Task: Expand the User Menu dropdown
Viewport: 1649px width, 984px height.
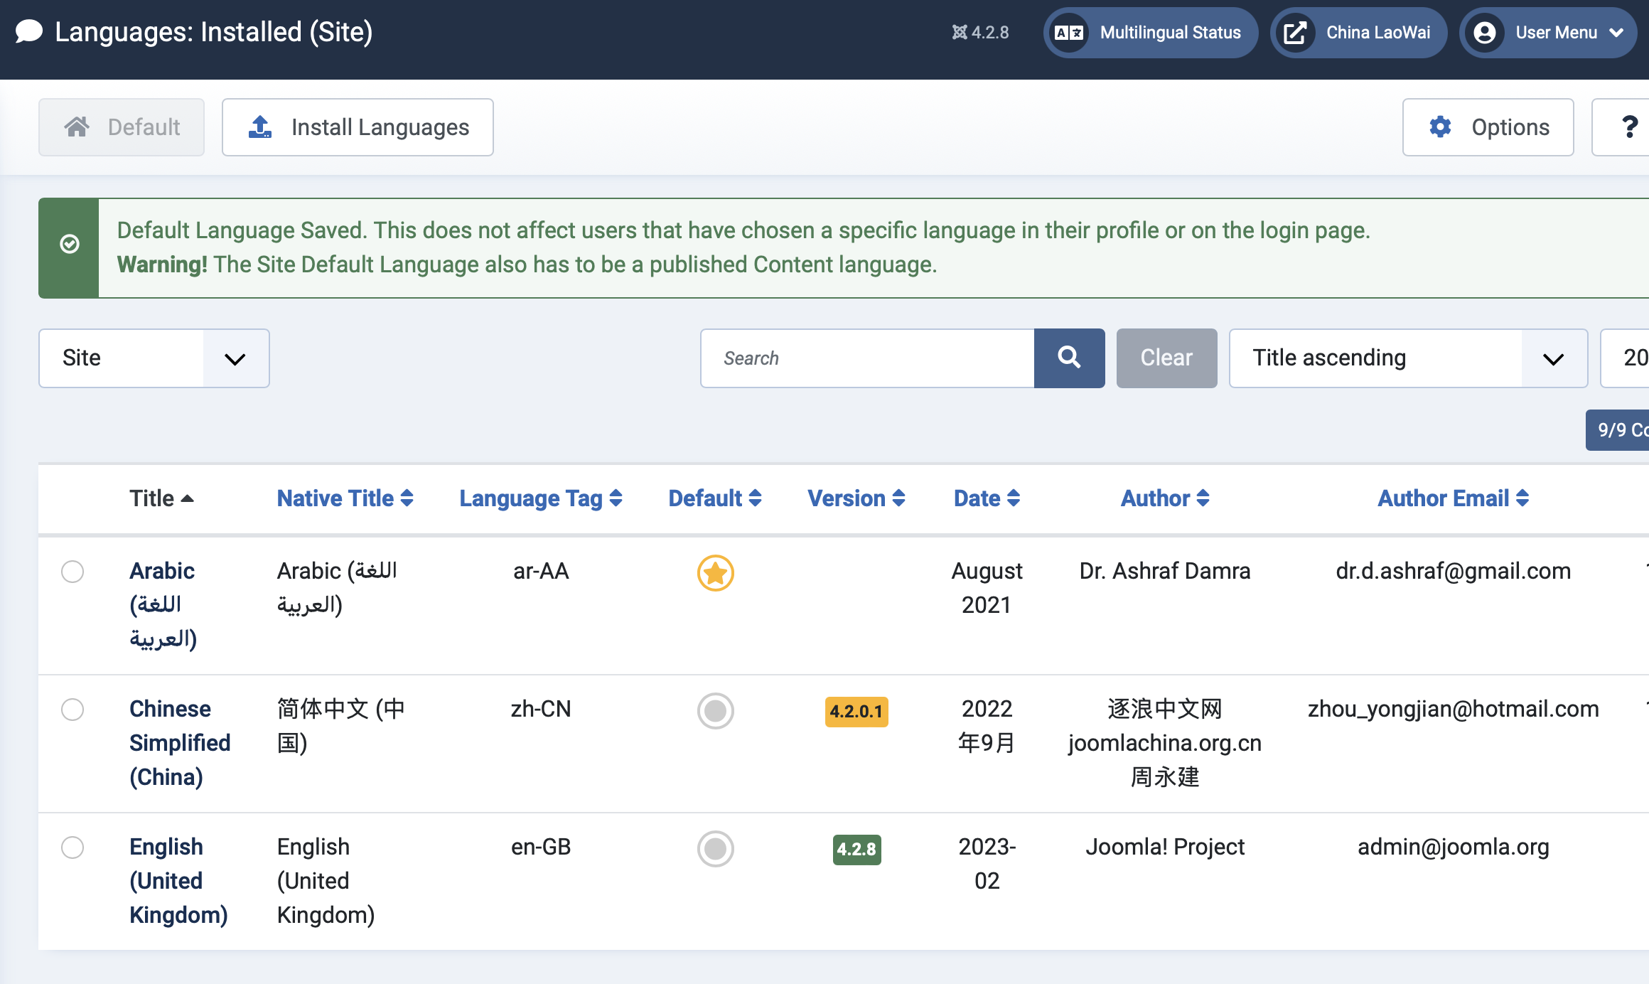Action: click(1548, 33)
